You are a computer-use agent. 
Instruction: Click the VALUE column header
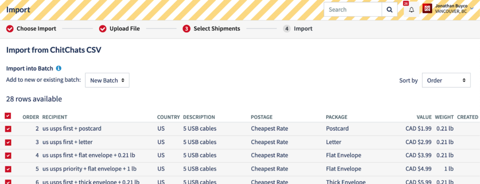tap(424, 117)
